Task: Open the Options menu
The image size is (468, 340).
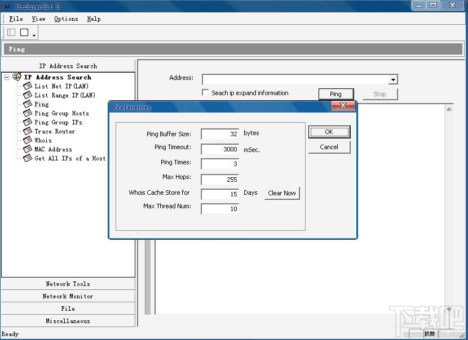Action: tap(65, 19)
